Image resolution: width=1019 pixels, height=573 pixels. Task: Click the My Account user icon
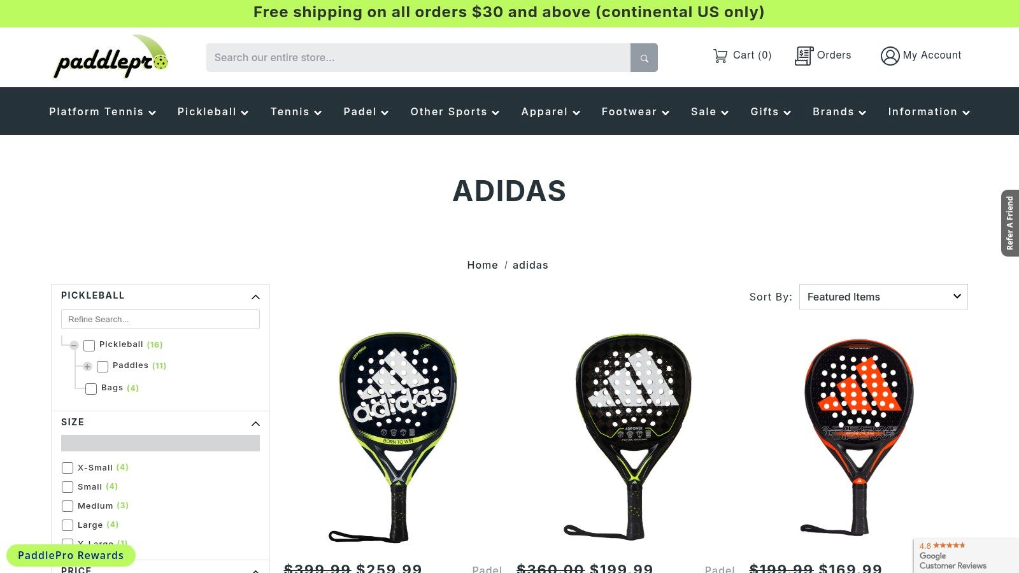point(890,56)
